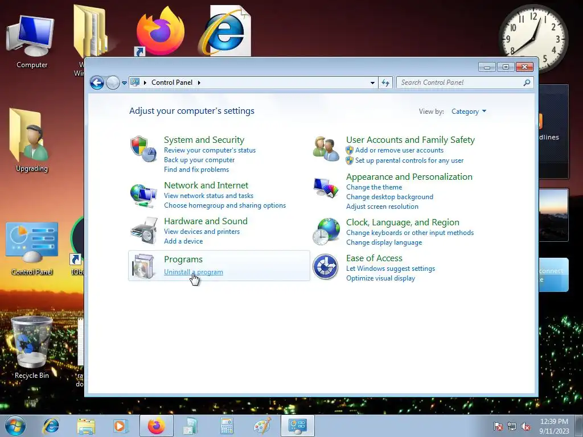This screenshot has width=583, height=437.
Task: Open the muted volume tray icon
Action: 525,426
